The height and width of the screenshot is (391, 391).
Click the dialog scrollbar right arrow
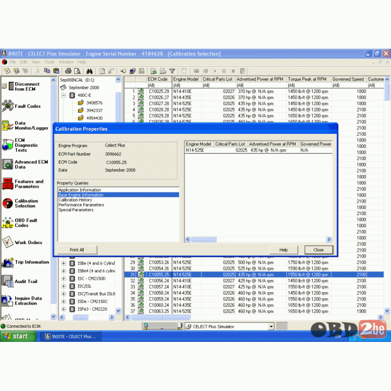[329, 240]
